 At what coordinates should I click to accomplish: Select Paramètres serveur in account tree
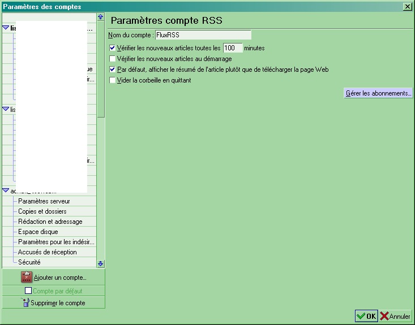[44, 201]
